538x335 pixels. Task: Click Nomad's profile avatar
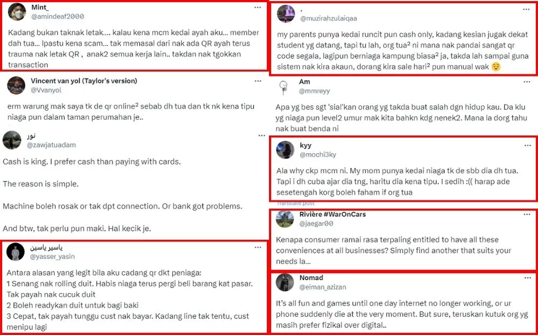point(285,282)
